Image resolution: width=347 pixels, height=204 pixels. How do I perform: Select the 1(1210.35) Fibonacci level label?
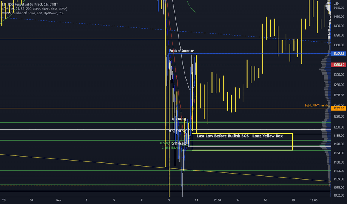coord(179,119)
